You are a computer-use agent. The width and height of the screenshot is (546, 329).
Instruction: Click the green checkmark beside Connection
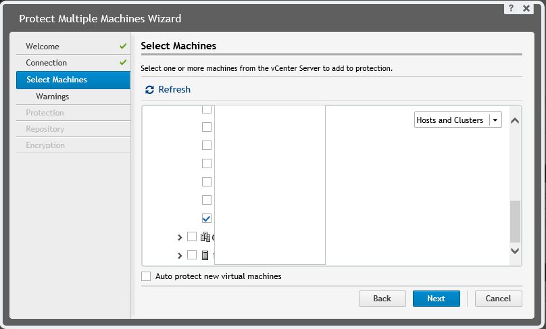coord(123,63)
